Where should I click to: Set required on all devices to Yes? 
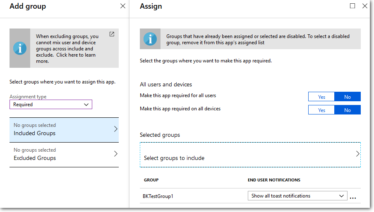click(321, 110)
